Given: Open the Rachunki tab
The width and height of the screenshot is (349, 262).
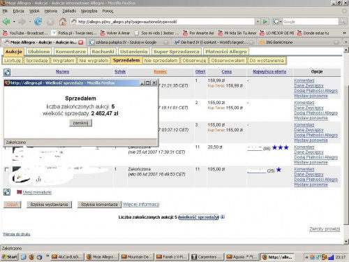Looking at the screenshot, I should tap(103, 52).
